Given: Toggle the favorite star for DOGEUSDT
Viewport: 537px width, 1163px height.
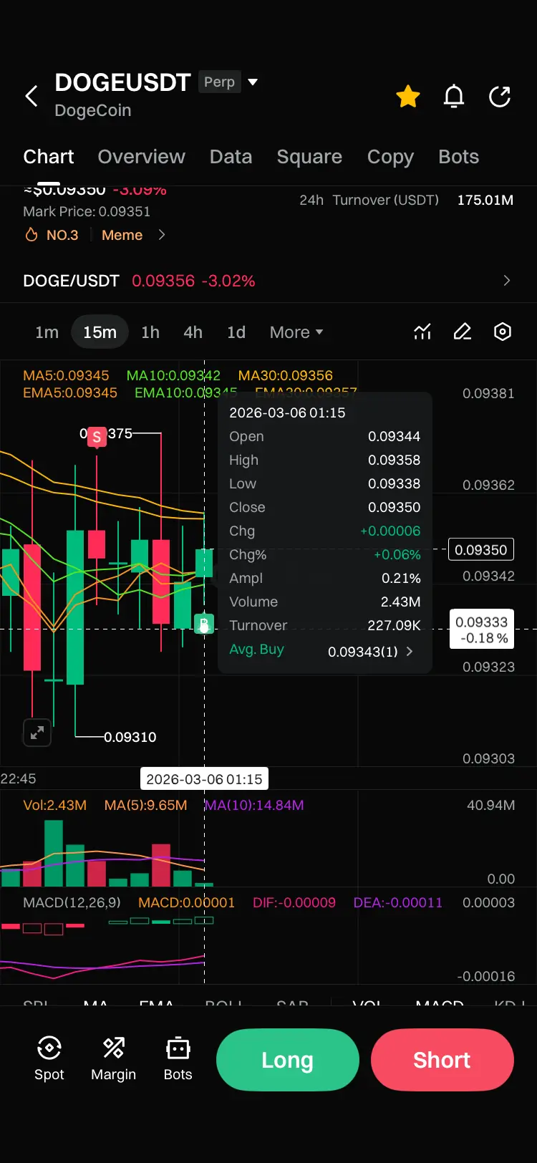Looking at the screenshot, I should pyautogui.click(x=408, y=96).
